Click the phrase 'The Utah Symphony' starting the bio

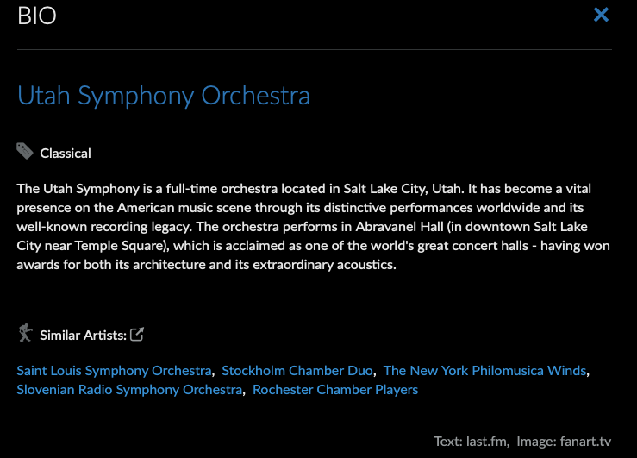click(78, 189)
